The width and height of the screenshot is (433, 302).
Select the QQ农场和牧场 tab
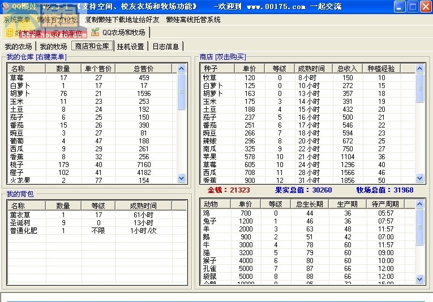tap(119, 33)
